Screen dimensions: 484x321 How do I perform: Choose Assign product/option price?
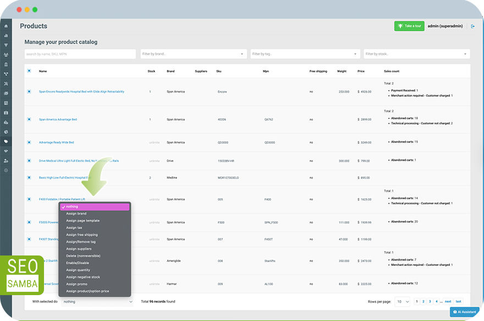tap(87, 291)
